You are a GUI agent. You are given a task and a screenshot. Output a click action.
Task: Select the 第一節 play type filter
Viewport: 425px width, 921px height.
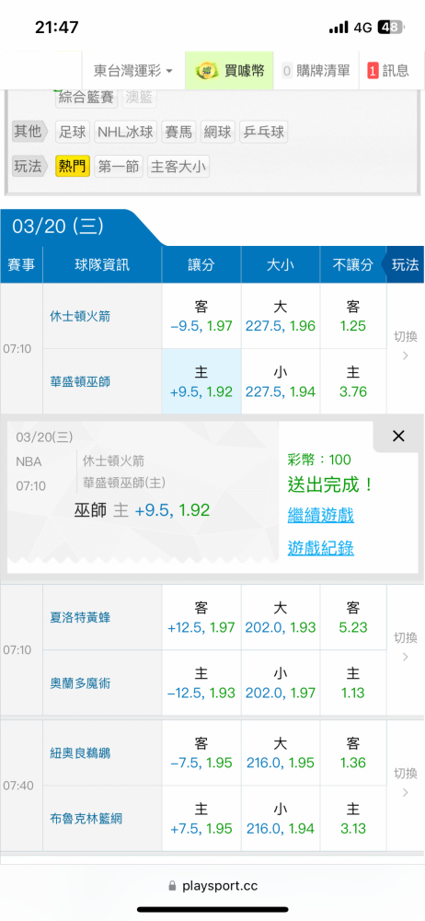point(119,167)
